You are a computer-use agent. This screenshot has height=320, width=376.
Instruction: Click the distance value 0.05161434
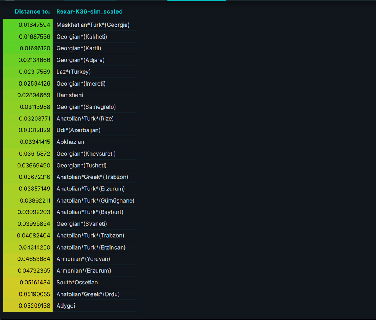pyautogui.click(x=35, y=282)
